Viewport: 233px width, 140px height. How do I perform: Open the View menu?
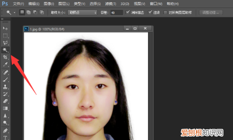pyautogui.click(x=139, y=4)
